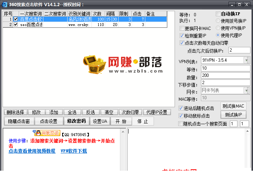Click the QQ chat penguin button
Screen dimensions: 253x179
point(47,133)
